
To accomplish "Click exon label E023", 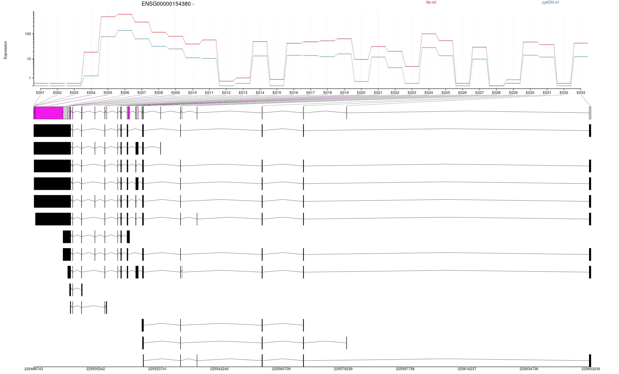I will (x=412, y=93).
